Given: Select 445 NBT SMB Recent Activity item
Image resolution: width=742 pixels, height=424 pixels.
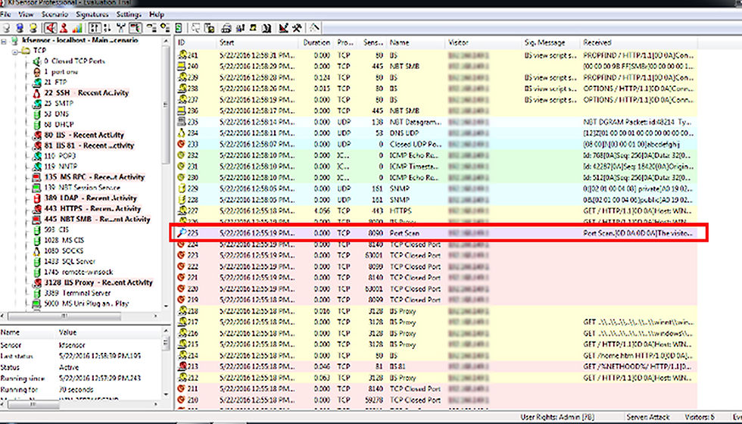Looking at the screenshot, I should [x=97, y=219].
